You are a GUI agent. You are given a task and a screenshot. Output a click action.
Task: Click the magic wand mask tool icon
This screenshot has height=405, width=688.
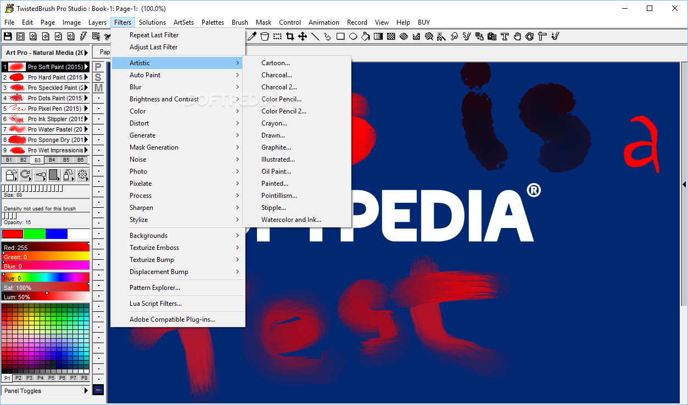(x=440, y=36)
